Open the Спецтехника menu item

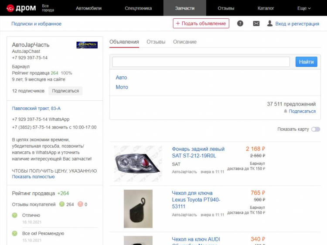click(138, 8)
